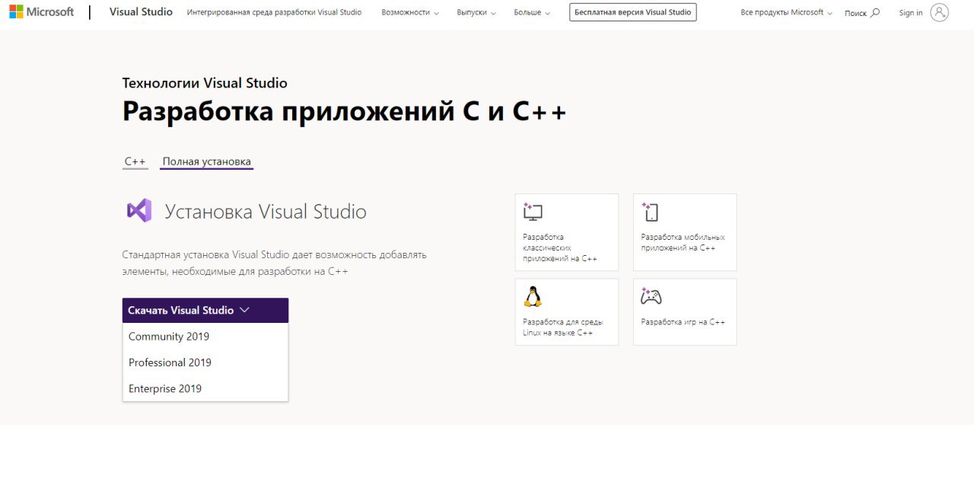Open Интегрированная среда разработки Visual Studio link
This screenshot has height=479, width=974.
(x=274, y=12)
